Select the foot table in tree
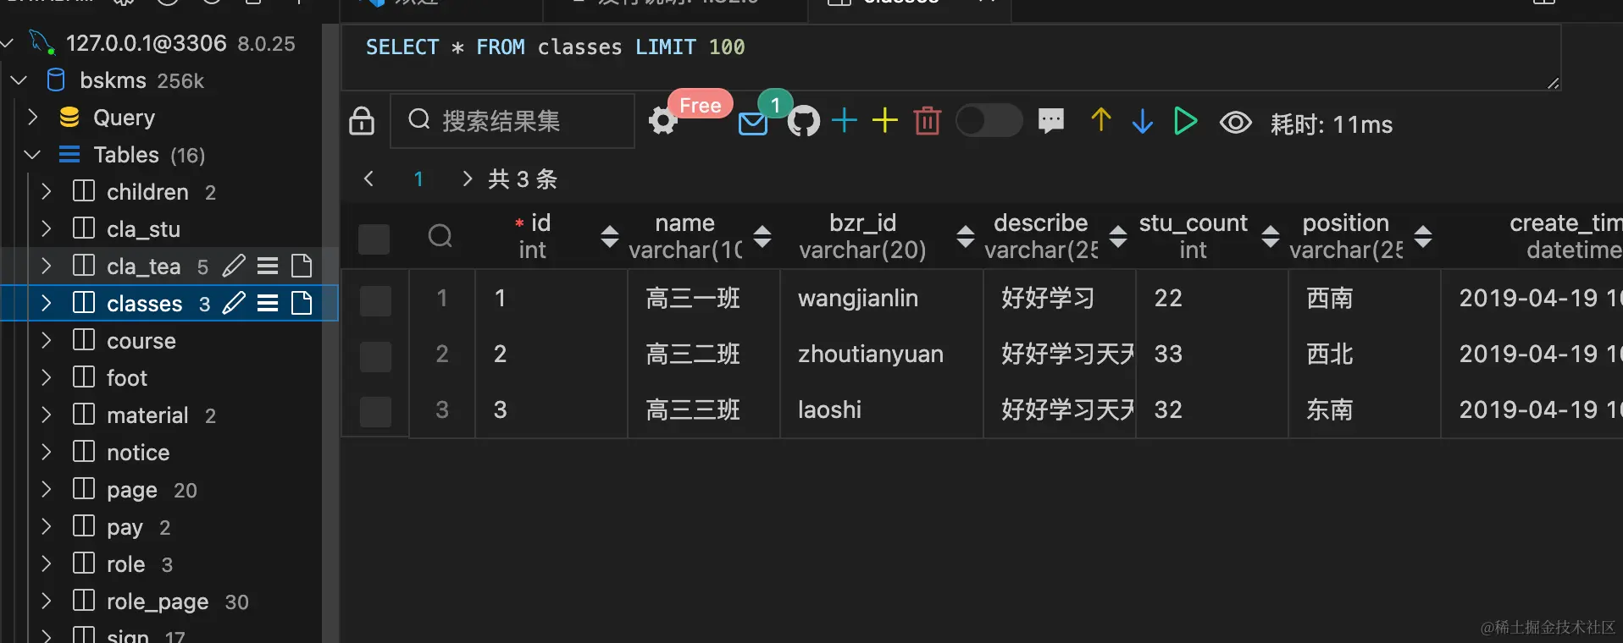Screen dimensions: 1623x643 coord(126,378)
